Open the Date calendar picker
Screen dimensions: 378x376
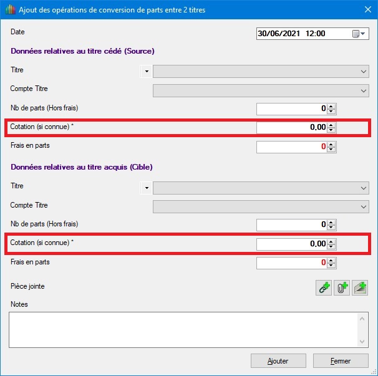tap(359, 34)
